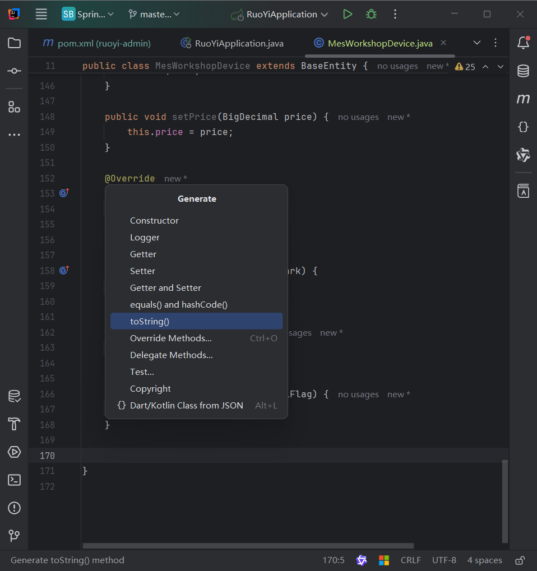537x571 pixels.
Task: Debug RuoYiApplication with bug icon
Action: point(371,14)
